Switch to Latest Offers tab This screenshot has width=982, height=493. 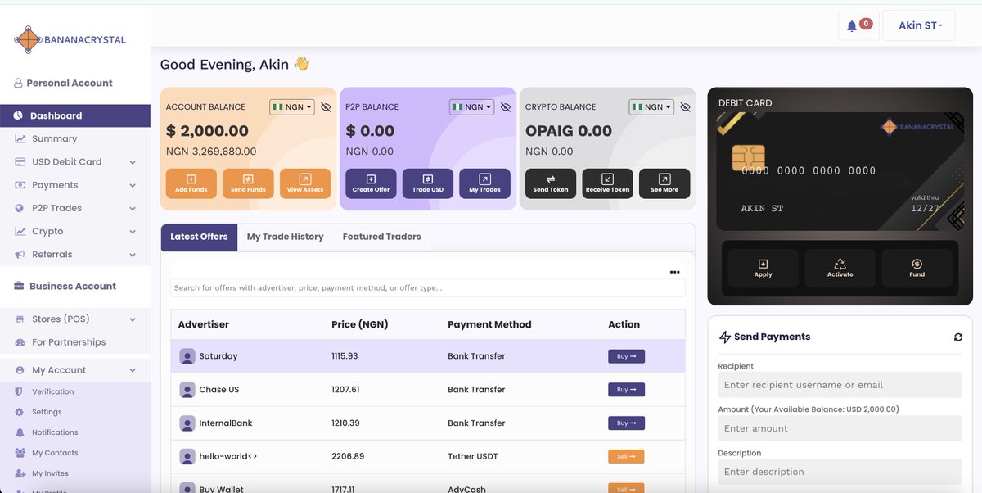point(199,237)
